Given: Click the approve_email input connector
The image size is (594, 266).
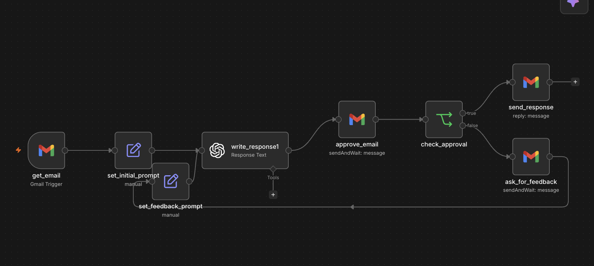Looking at the screenshot, I should [339, 119].
